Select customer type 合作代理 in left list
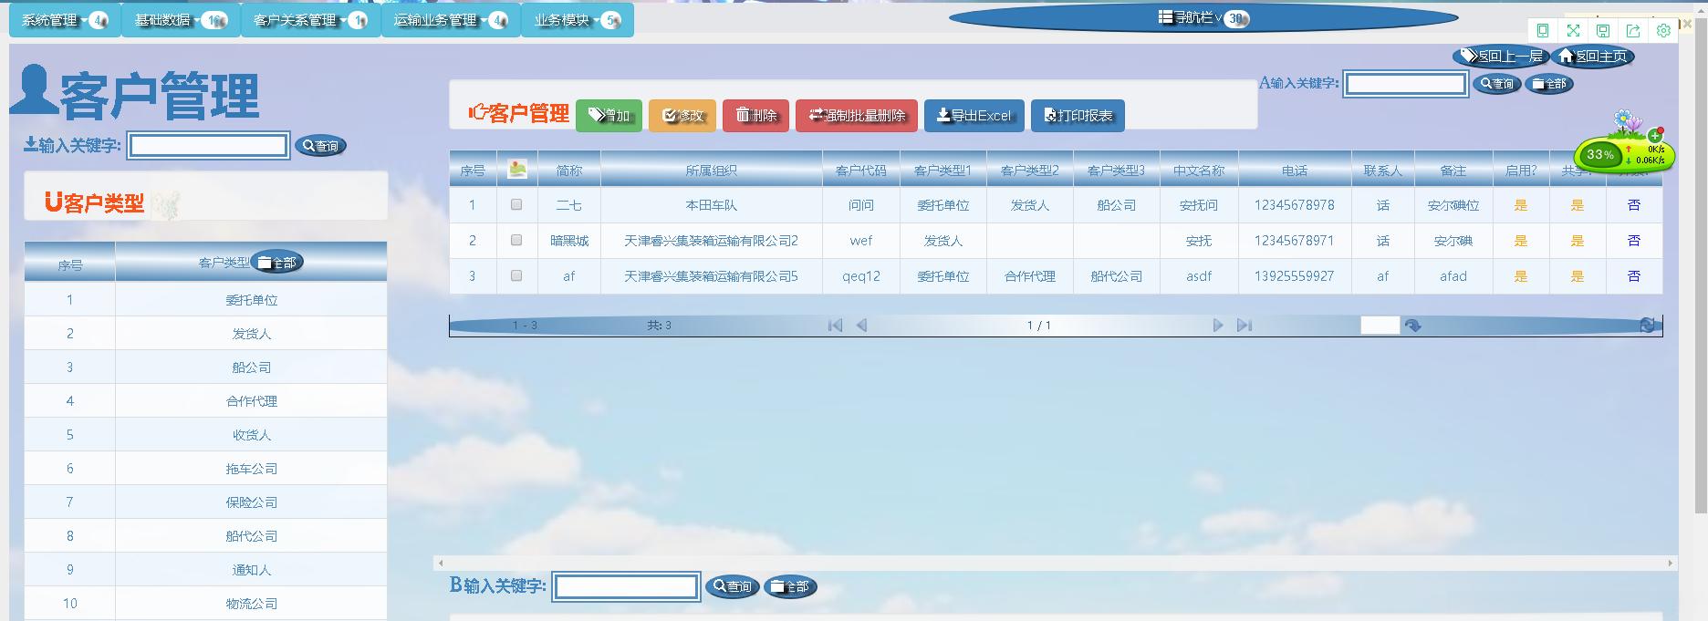The height and width of the screenshot is (621, 1708). click(x=252, y=401)
